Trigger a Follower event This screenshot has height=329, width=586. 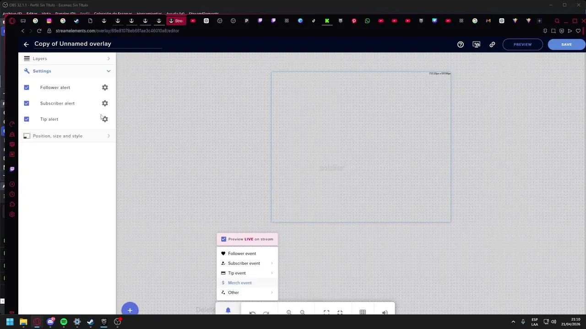(x=247, y=254)
